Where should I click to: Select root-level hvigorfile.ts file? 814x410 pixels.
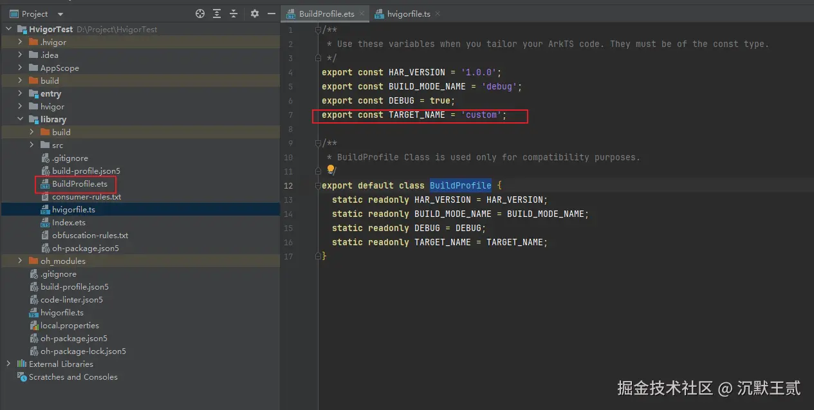pyautogui.click(x=62, y=313)
